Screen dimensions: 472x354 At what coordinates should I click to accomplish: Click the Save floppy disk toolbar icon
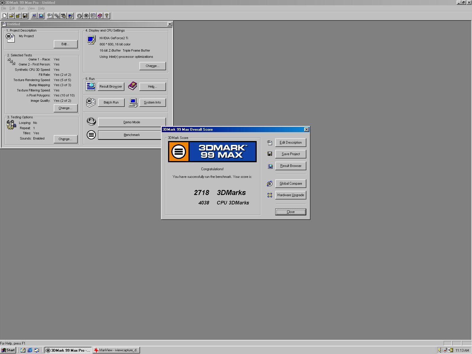[x=25, y=16]
